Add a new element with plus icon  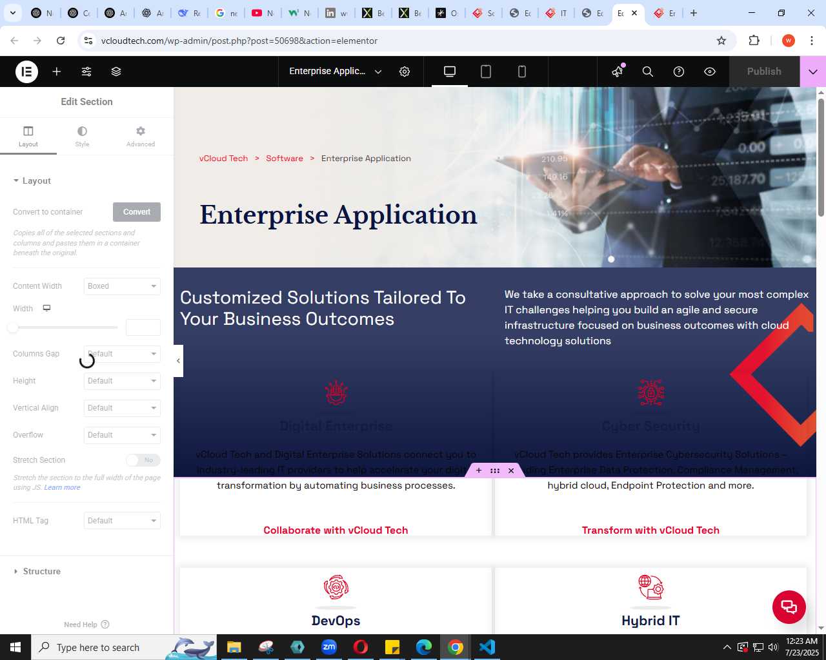pyautogui.click(x=57, y=72)
